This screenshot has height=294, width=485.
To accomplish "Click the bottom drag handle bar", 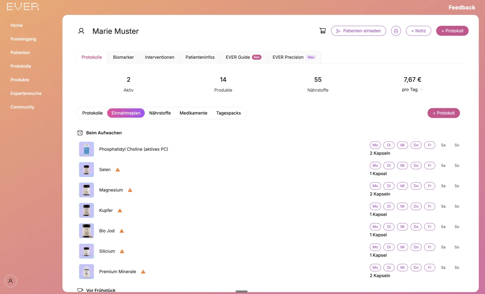I will (242, 291).
